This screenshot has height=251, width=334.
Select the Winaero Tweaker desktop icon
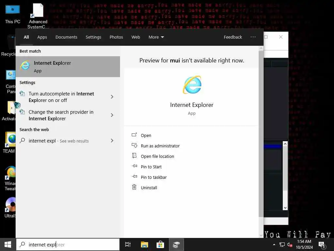pyautogui.click(x=9, y=178)
